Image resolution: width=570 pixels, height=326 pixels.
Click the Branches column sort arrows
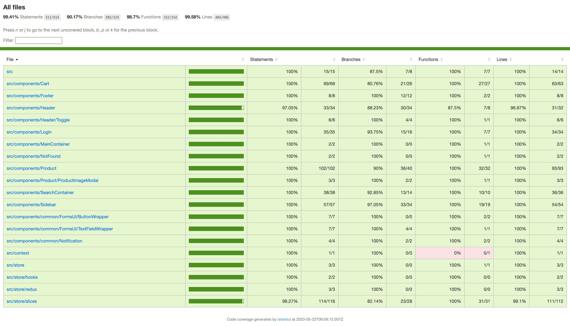tap(364, 59)
